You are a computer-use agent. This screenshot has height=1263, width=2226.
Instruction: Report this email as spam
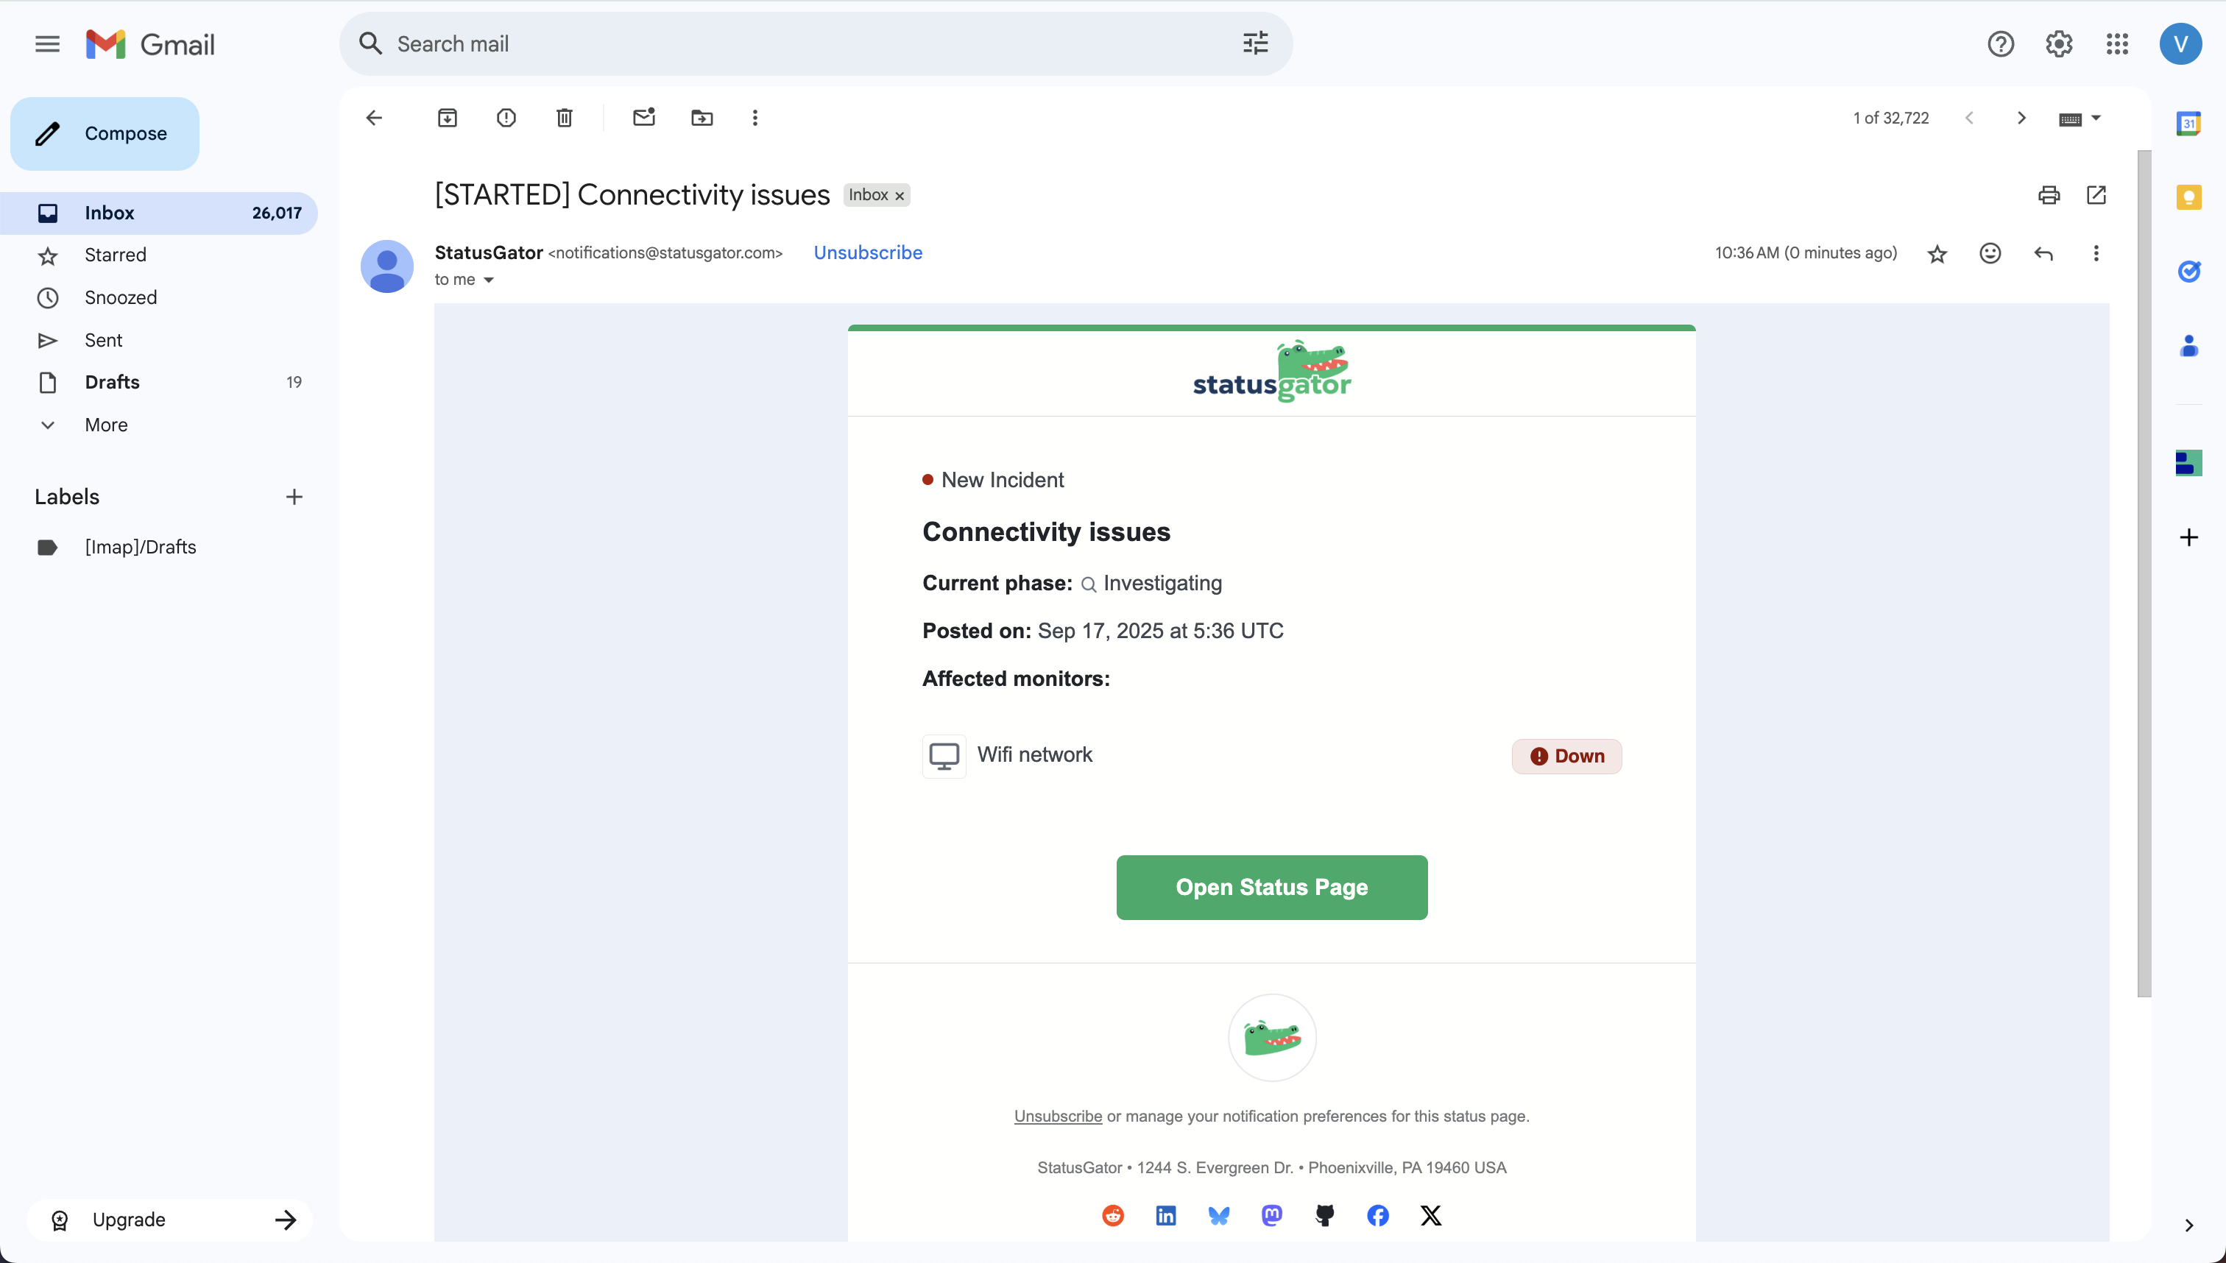tap(506, 118)
